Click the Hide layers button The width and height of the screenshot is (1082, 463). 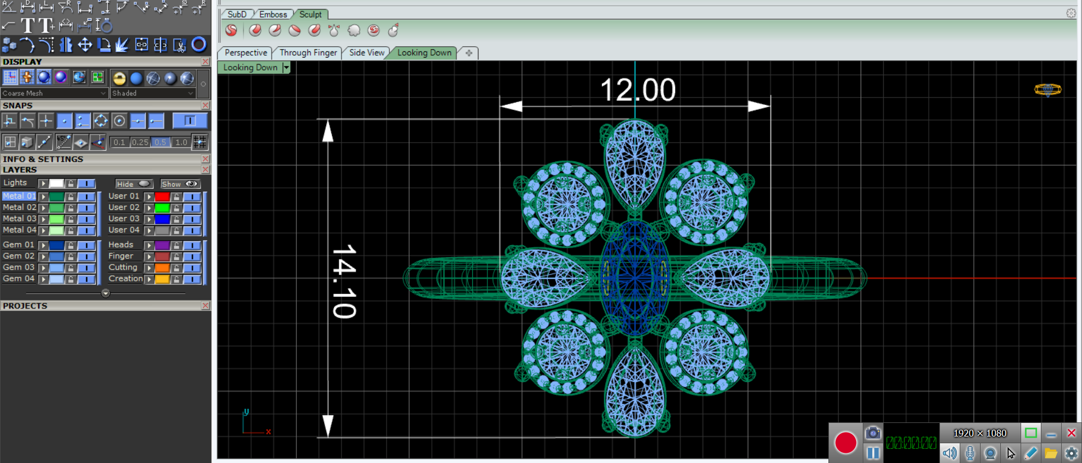coord(134,184)
